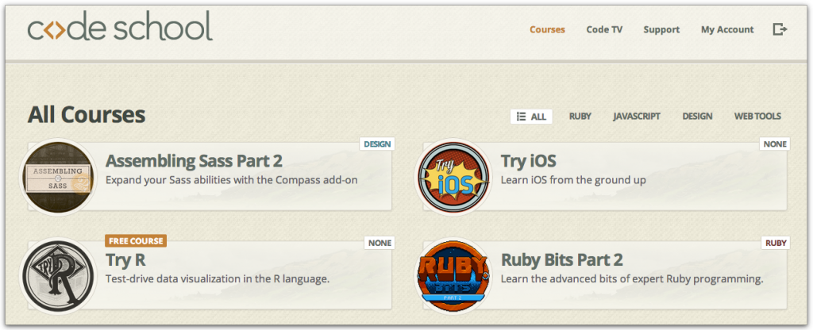Click "Learn the advanced bits of expert Ruby programming."
Screen dimensions: 813x330
point(632,279)
